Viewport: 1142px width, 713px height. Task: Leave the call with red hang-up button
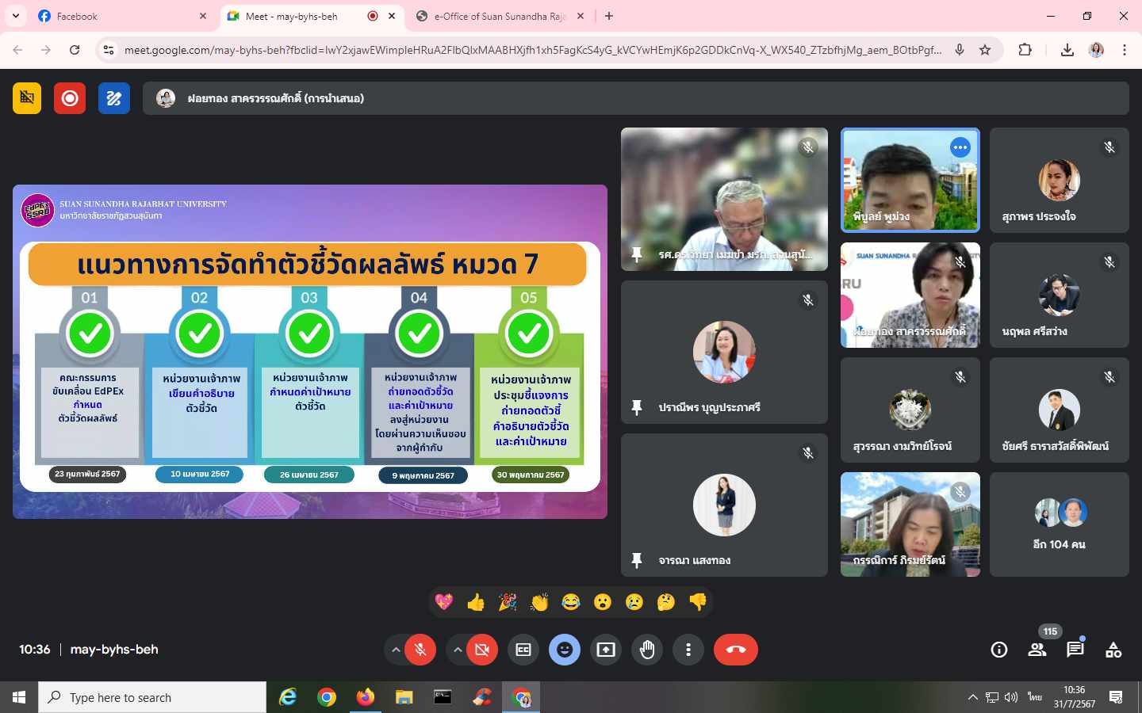pos(735,650)
